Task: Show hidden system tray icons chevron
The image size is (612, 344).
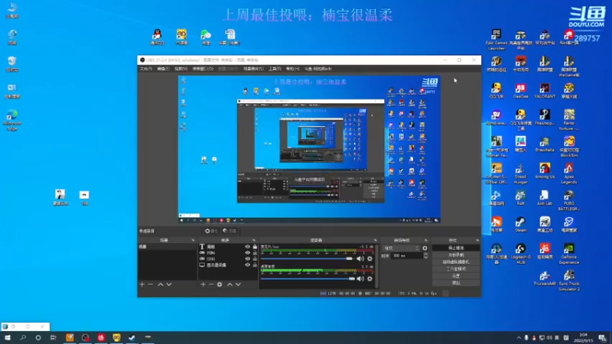Action: (519, 338)
